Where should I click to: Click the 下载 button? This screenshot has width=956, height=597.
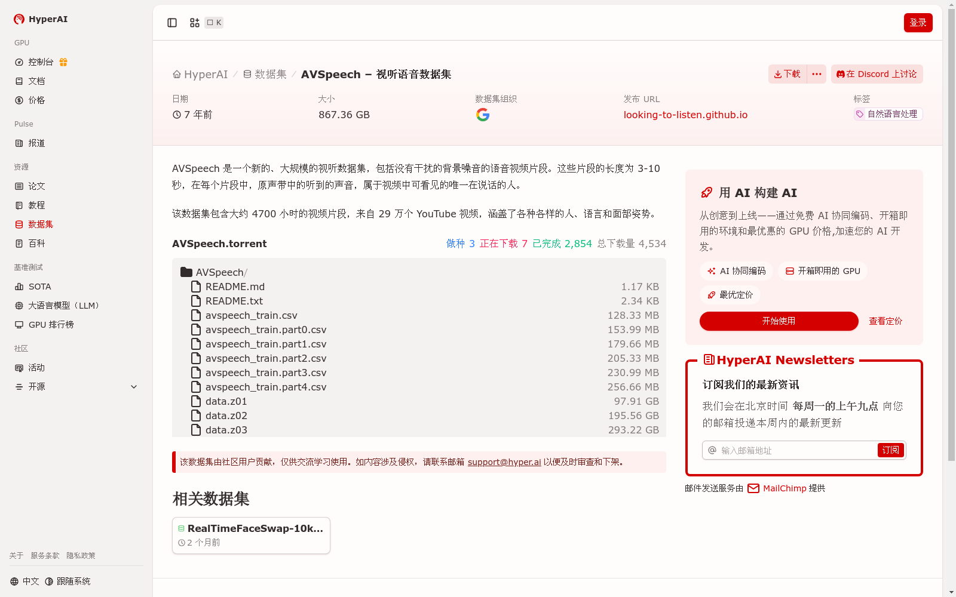click(787, 74)
